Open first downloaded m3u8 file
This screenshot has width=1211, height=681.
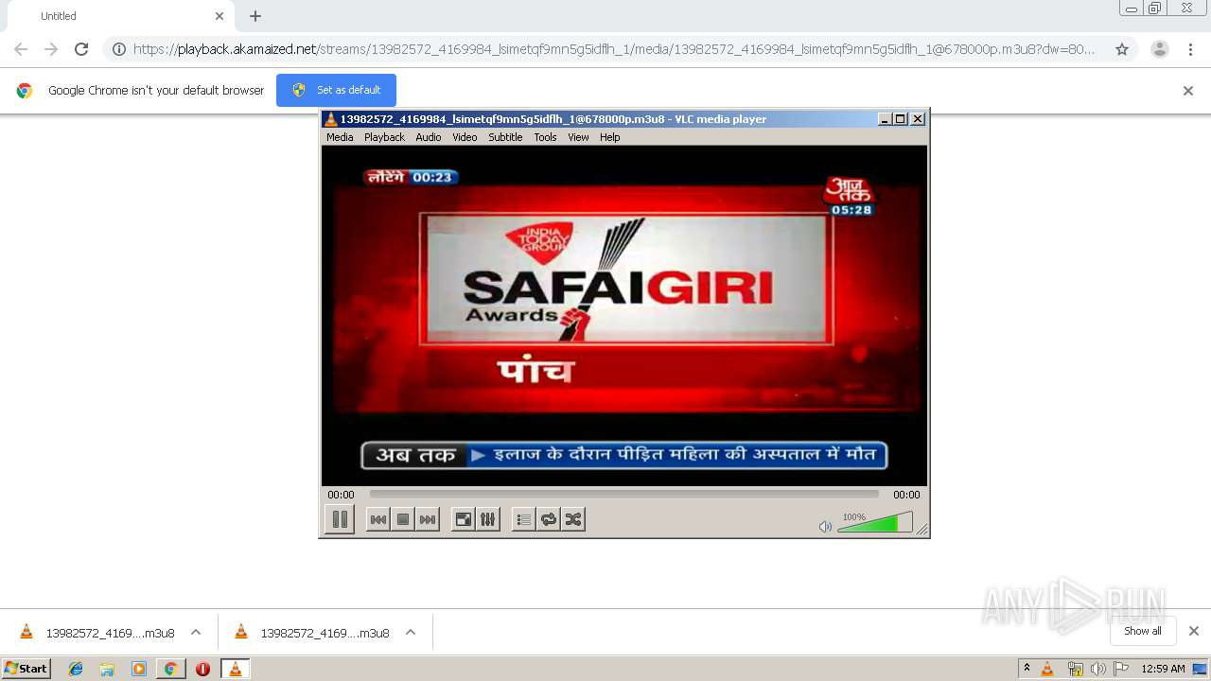coord(98,633)
